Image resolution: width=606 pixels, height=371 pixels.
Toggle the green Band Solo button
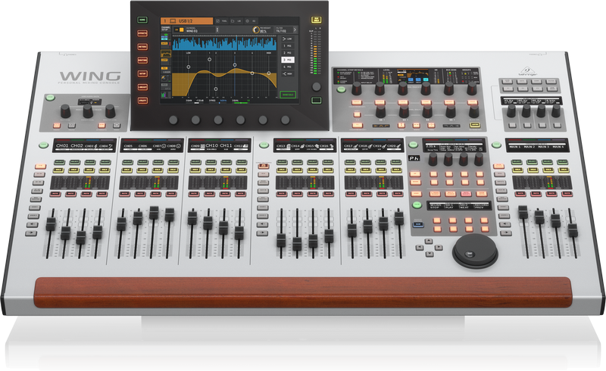[x=287, y=95]
